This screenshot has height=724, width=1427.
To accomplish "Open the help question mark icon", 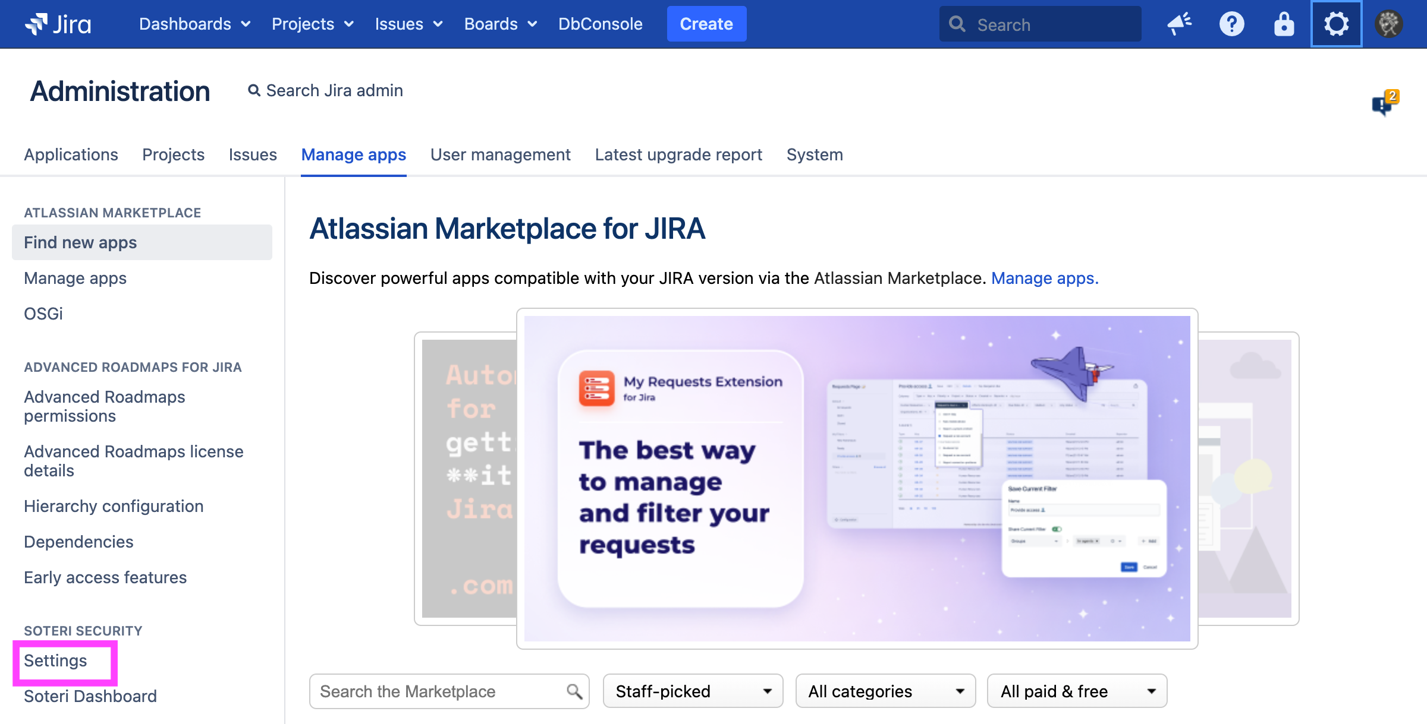I will pyautogui.click(x=1231, y=24).
